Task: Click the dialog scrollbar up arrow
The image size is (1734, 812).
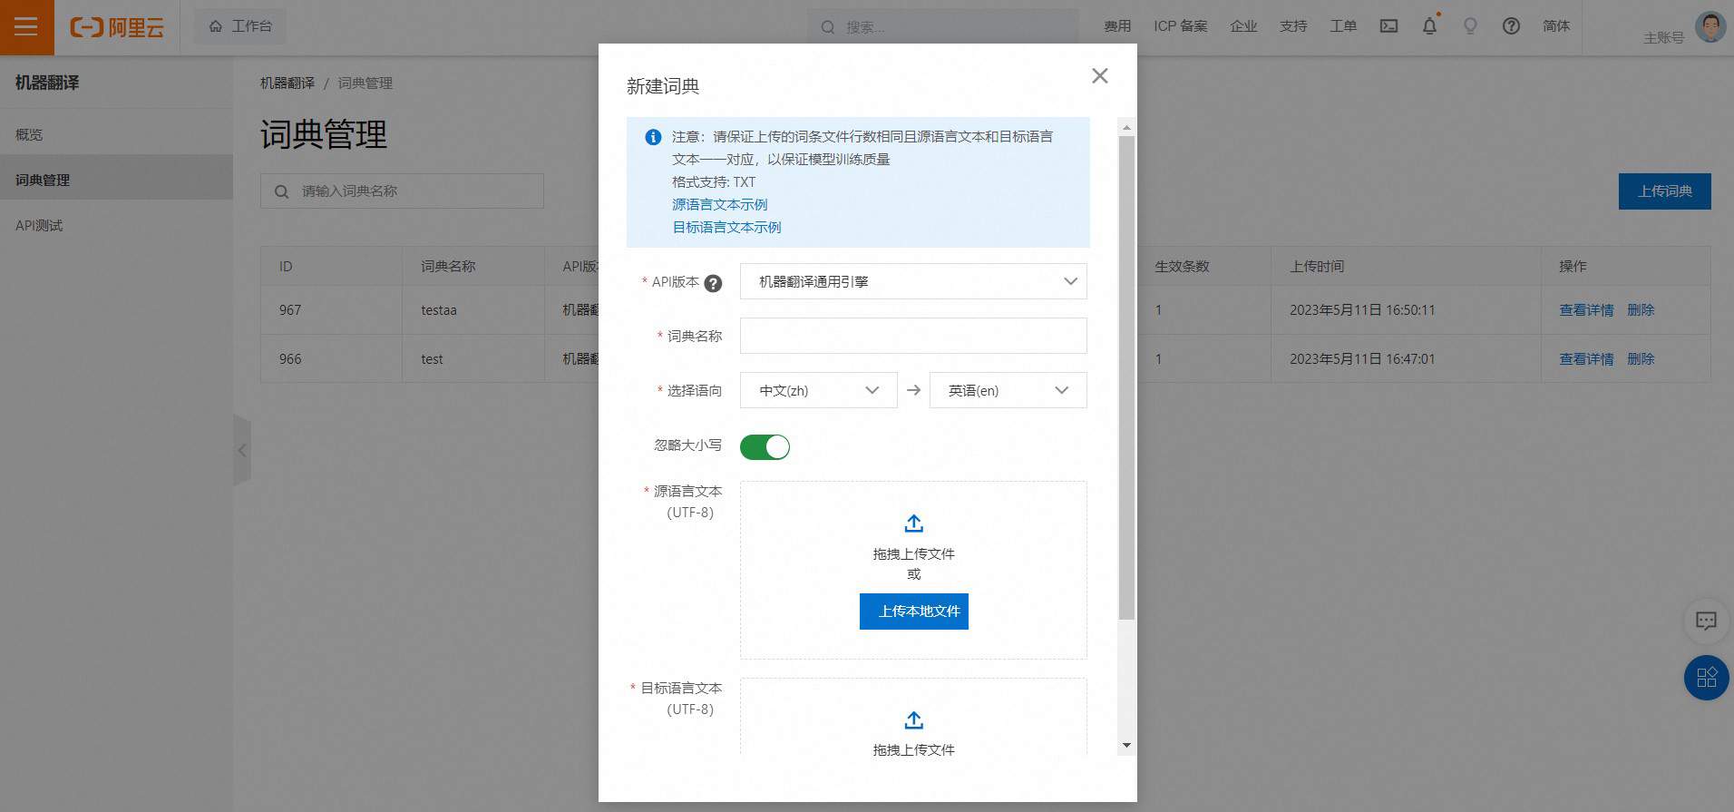Action: click(1126, 126)
